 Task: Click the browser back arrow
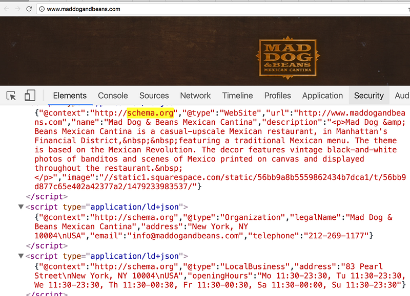(6, 9)
